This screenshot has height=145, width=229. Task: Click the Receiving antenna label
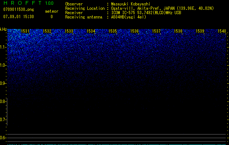pos(84,17)
